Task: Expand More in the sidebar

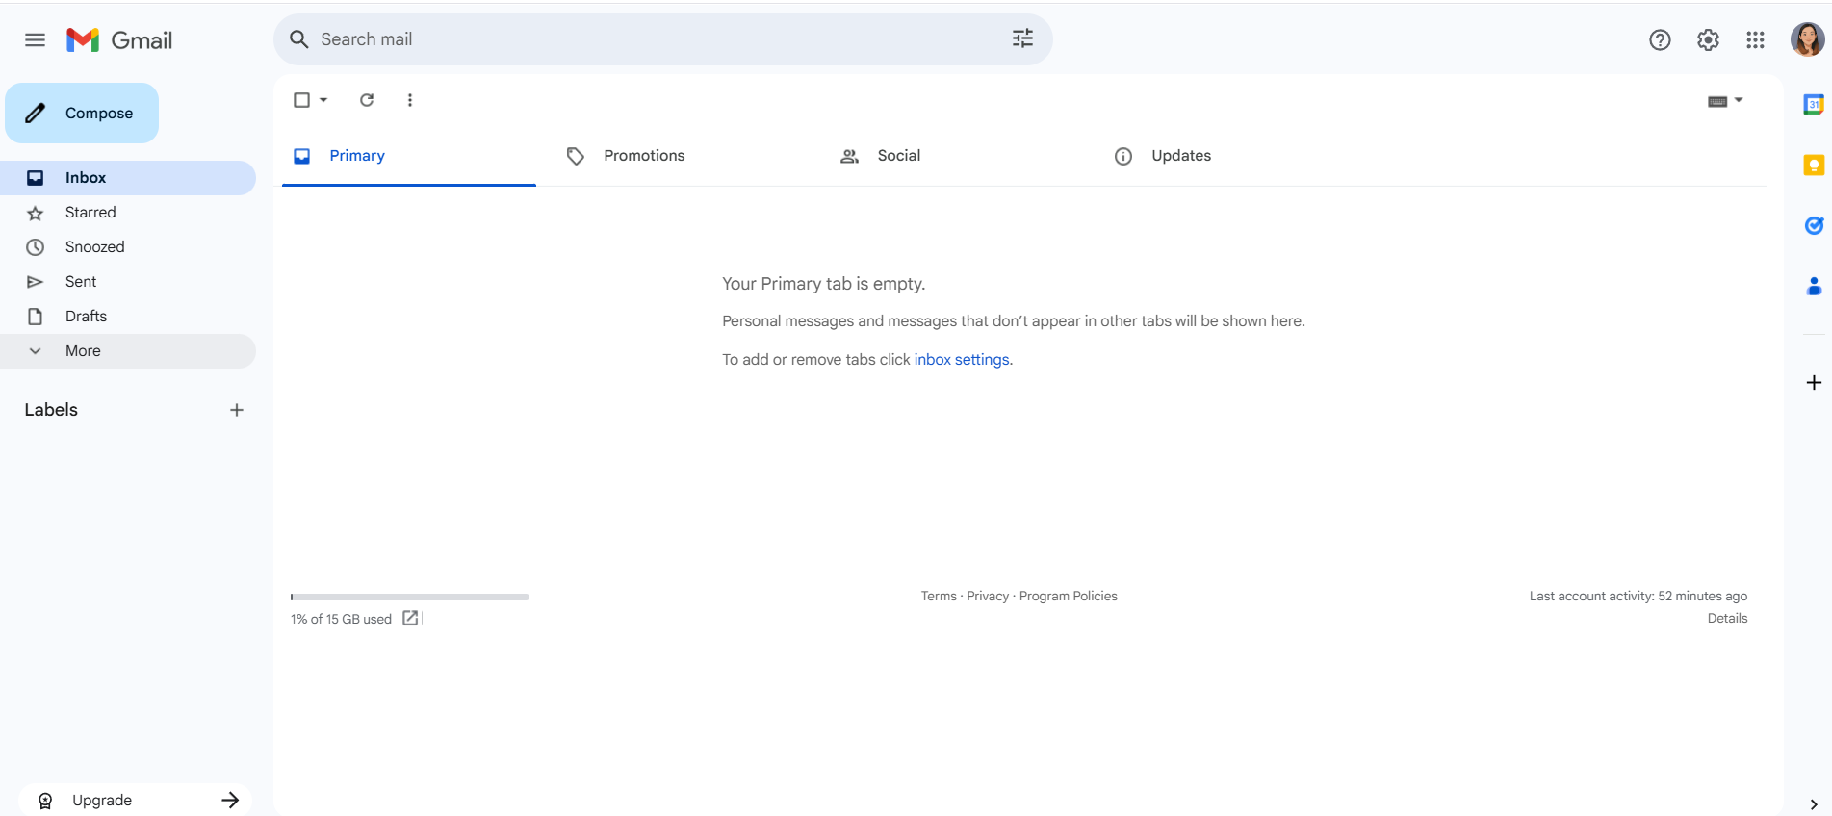Action: (83, 351)
